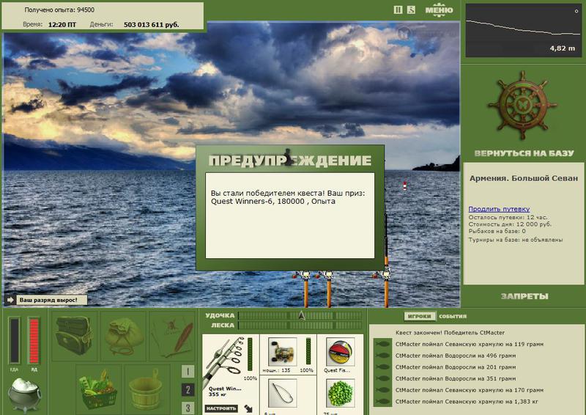Screen dimensions: 586x415
Task: Click the depth sounder display showing 4,82 m
Action: click(523, 31)
